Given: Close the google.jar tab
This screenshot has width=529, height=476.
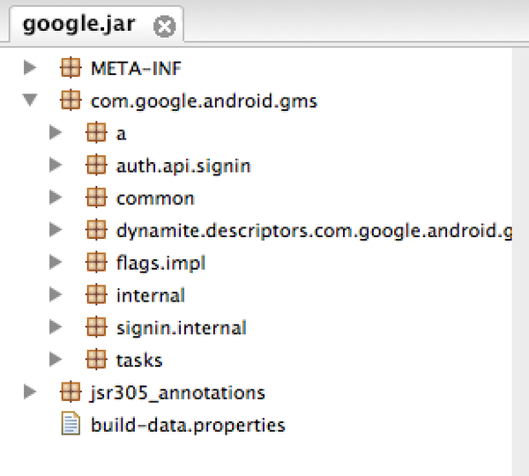Looking at the screenshot, I should [164, 26].
